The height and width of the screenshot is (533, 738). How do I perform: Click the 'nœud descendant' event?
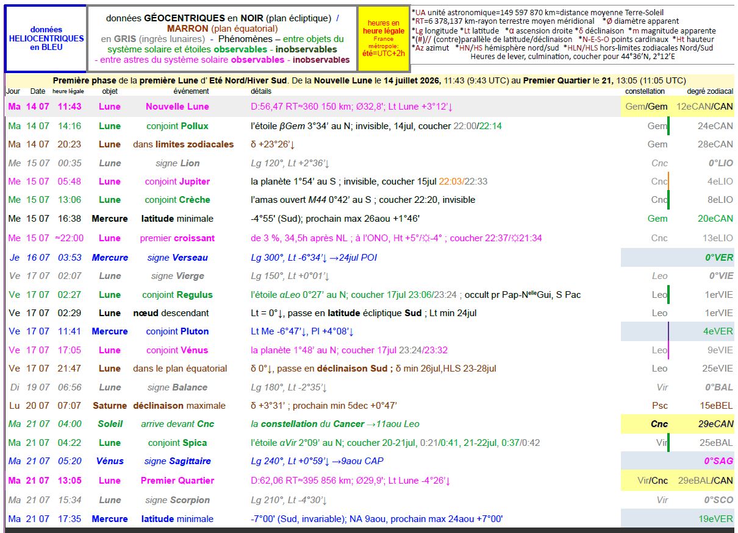pyautogui.click(x=171, y=313)
